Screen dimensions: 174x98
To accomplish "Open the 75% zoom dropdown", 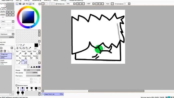I will 74,4.
